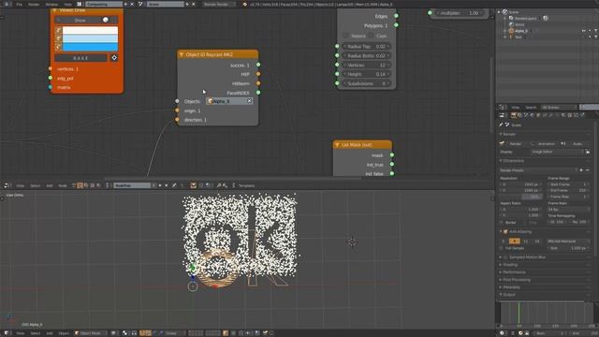Viewport: 599px width, 337px height.
Task: Delete the current screen layout with X icon
Action: (132, 4)
